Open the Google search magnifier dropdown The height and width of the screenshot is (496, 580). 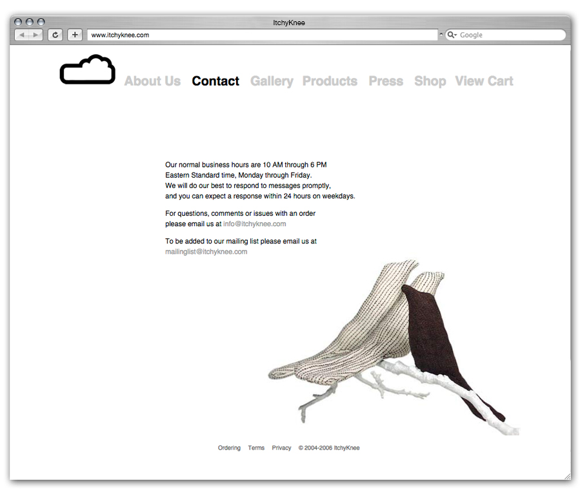click(x=452, y=35)
